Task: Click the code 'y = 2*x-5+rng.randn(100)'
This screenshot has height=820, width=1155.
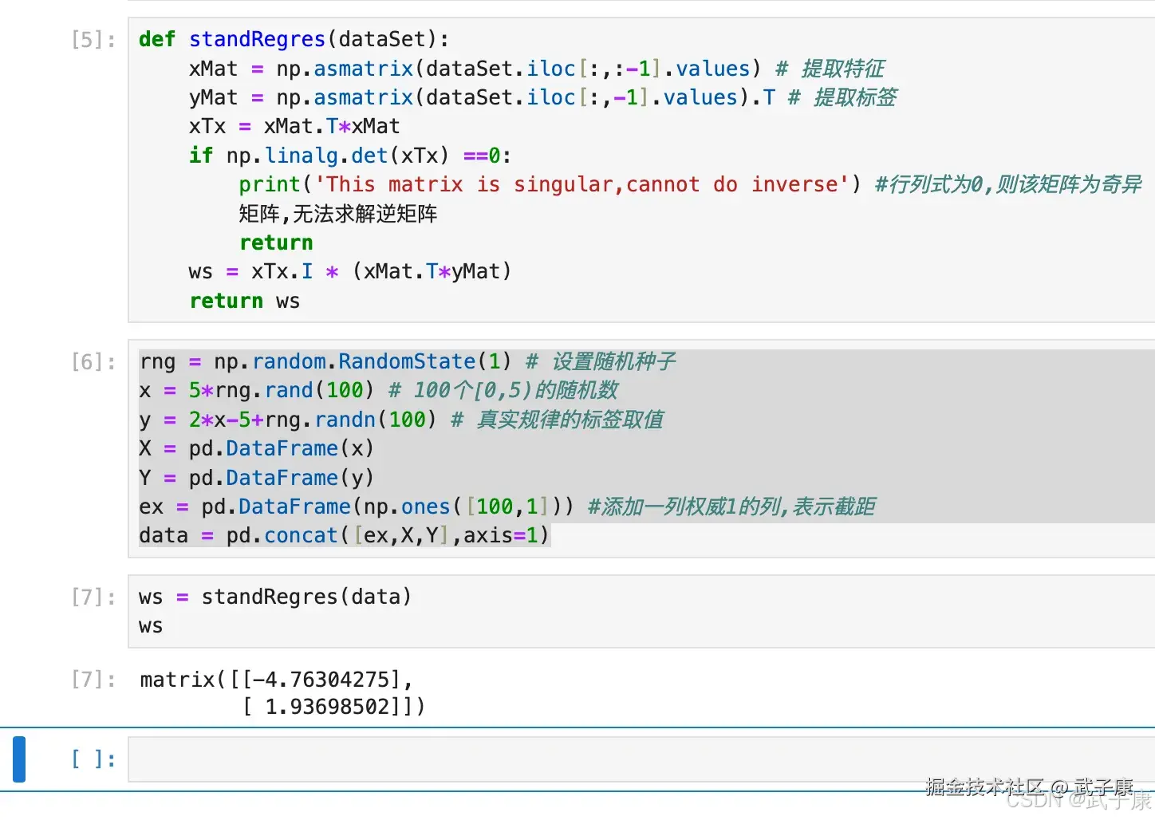Action: 288,420
